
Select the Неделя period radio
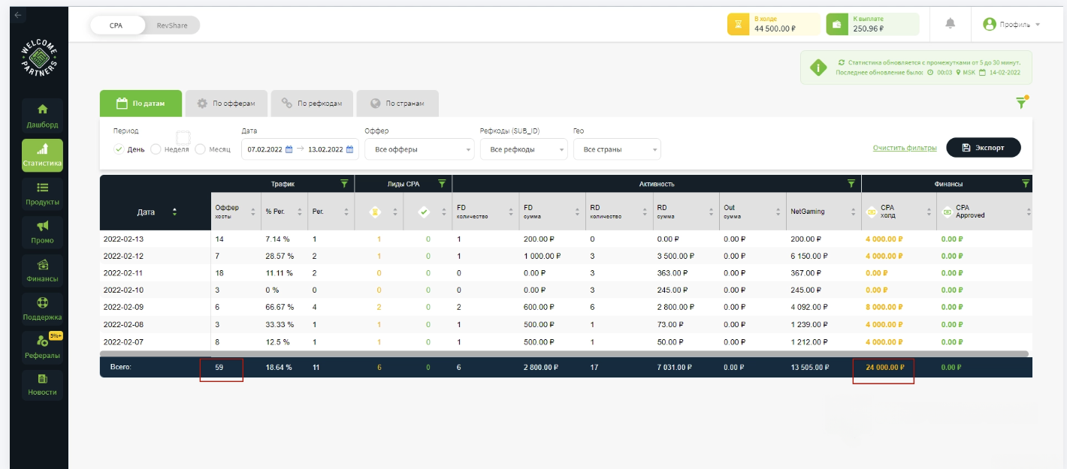156,149
